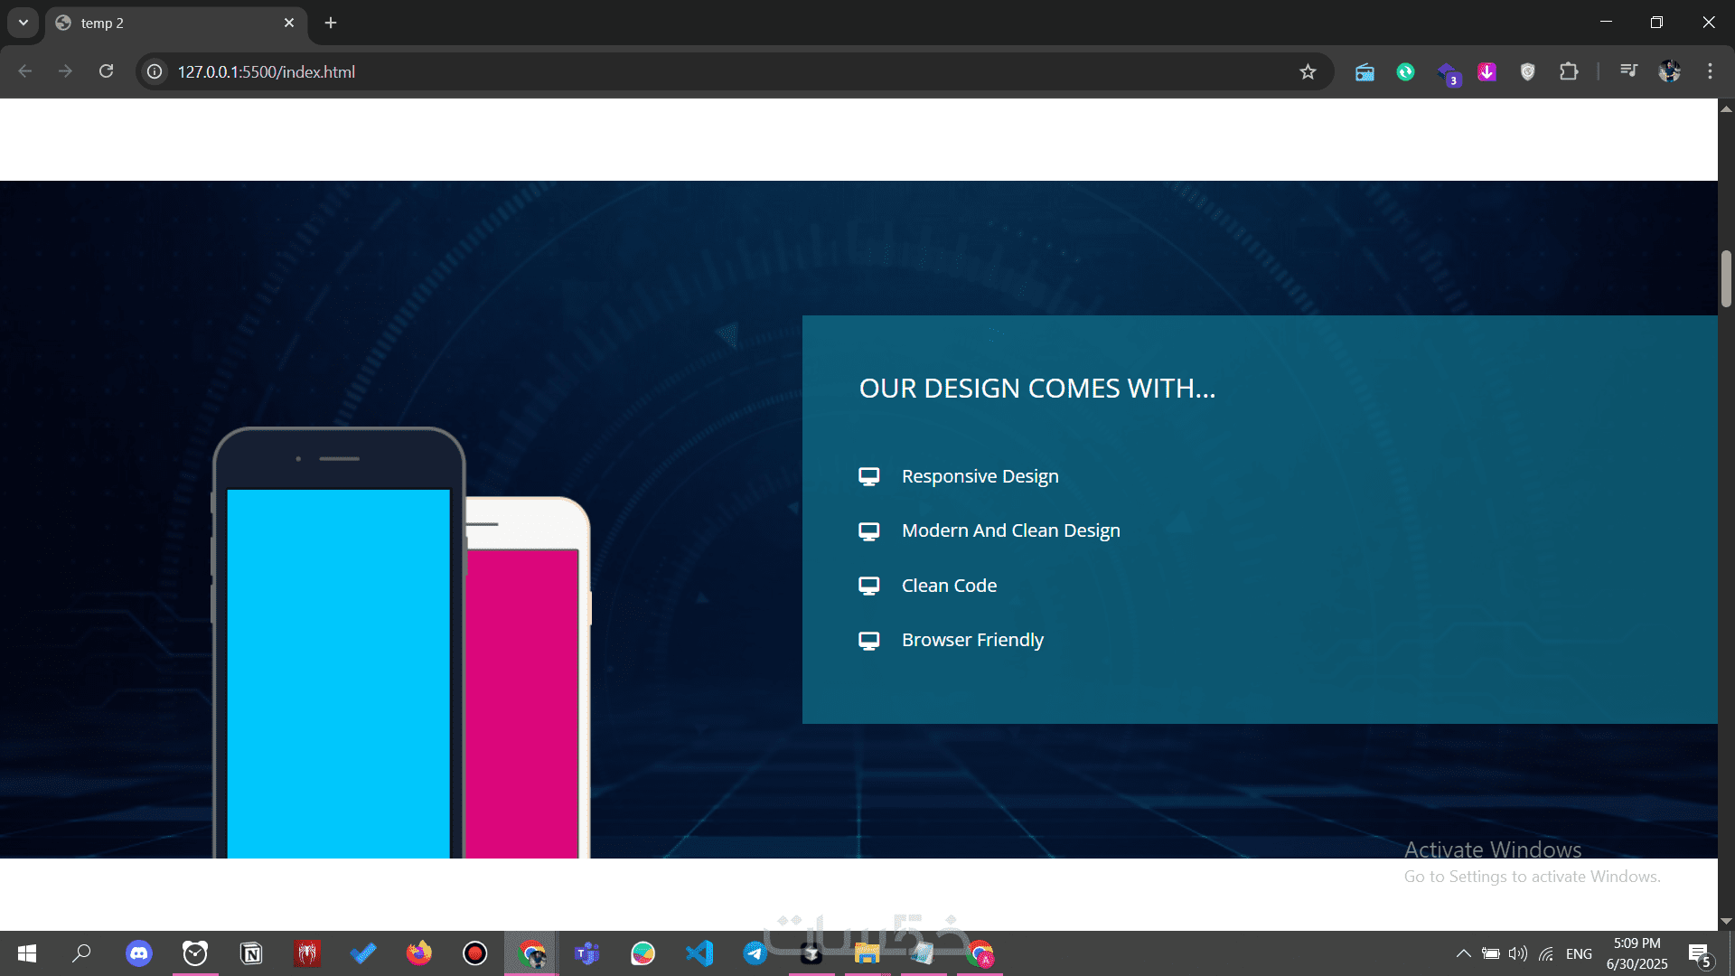Click the Modern And Clean Design text
The width and height of the screenshot is (1735, 976).
click(x=1010, y=530)
